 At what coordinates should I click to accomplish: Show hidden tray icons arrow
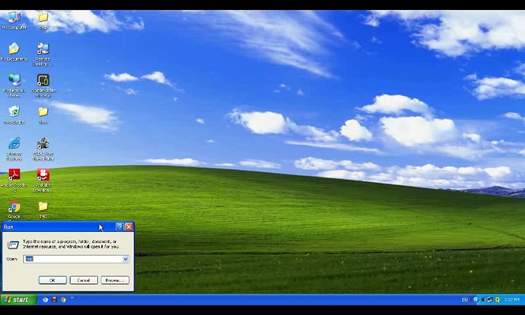(476, 300)
